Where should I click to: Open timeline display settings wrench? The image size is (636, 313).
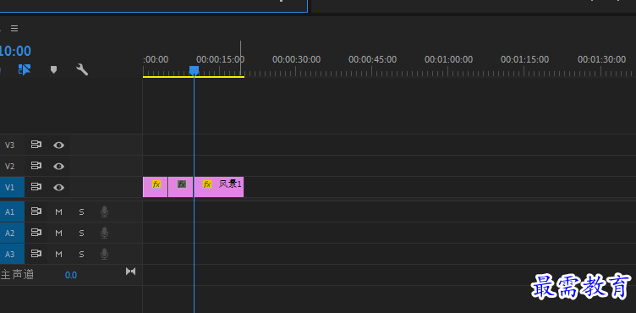pyautogui.click(x=82, y=70)
